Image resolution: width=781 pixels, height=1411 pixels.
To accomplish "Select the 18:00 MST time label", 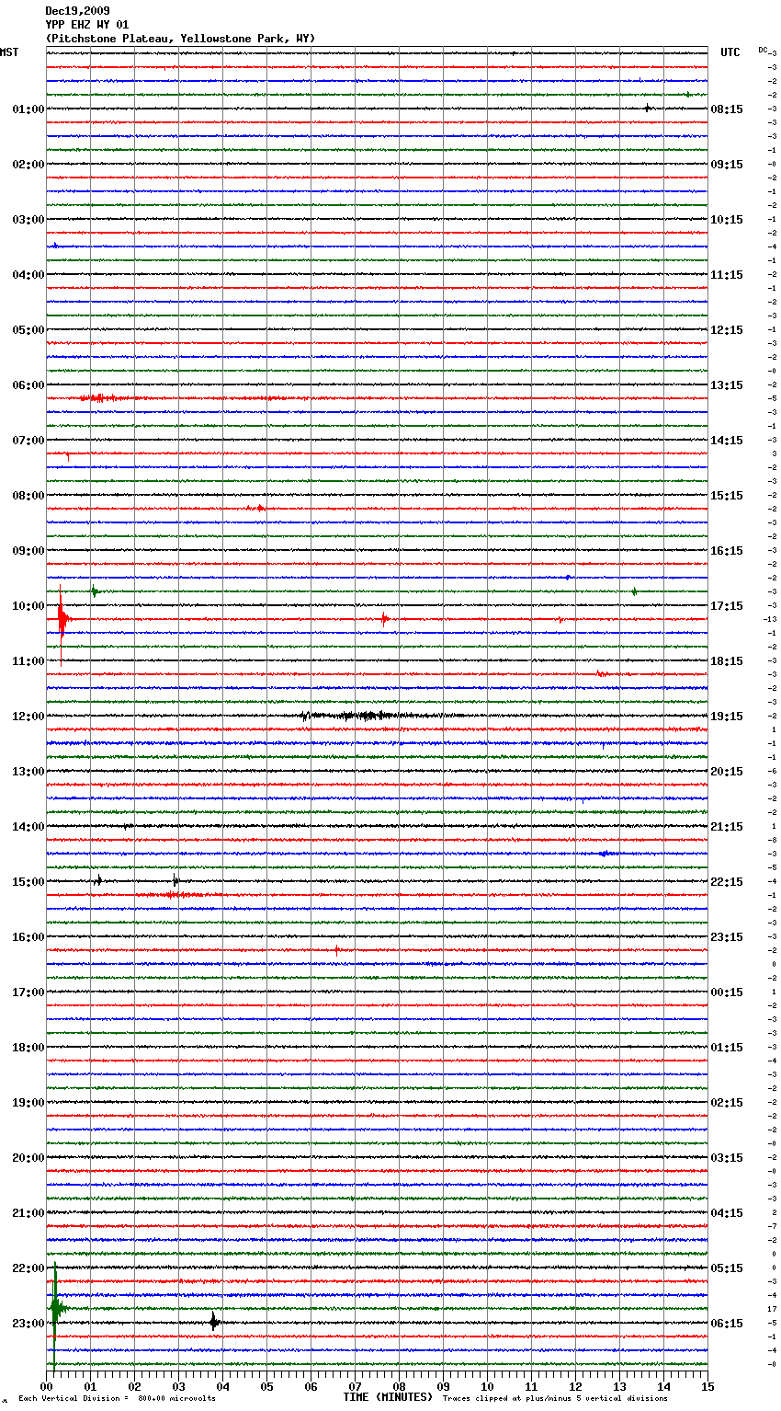I will click(x=28, y=1048).
